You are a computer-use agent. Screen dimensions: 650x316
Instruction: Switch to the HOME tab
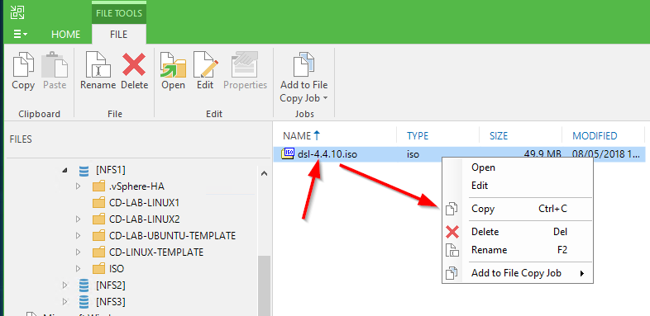coord(65,35)
